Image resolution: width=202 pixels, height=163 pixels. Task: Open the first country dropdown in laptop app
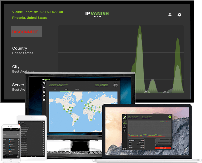tap(163, 140)
